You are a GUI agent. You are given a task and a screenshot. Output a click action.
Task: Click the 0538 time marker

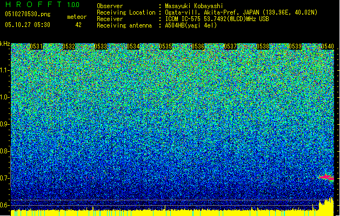tap(263, 46)
